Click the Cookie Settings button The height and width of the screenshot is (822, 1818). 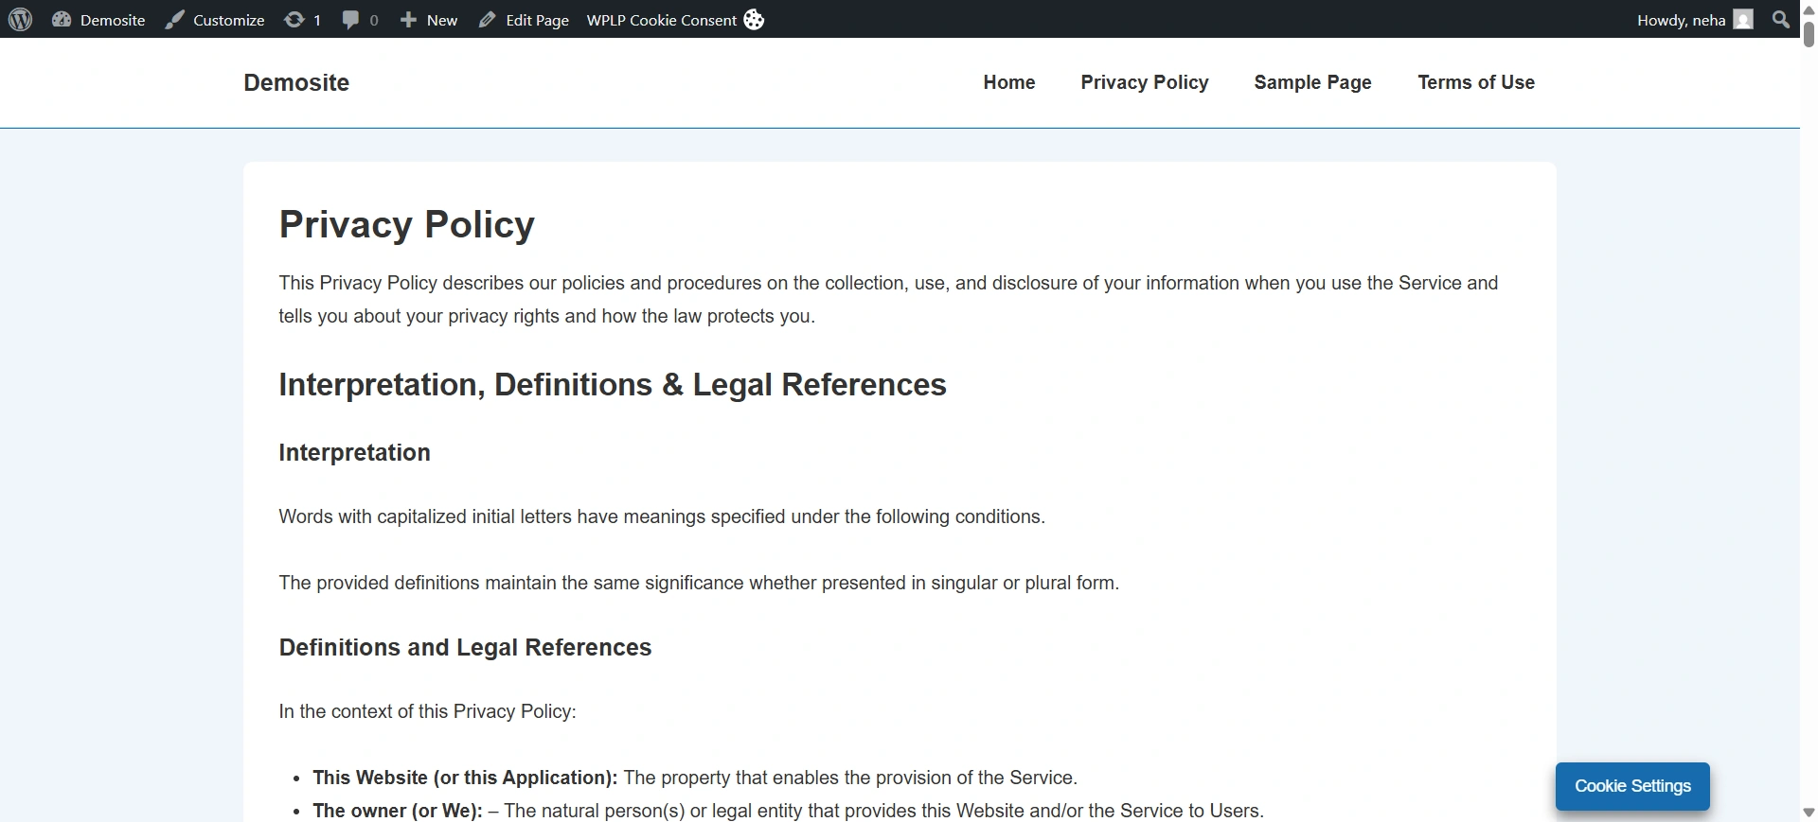(1632, 786)
